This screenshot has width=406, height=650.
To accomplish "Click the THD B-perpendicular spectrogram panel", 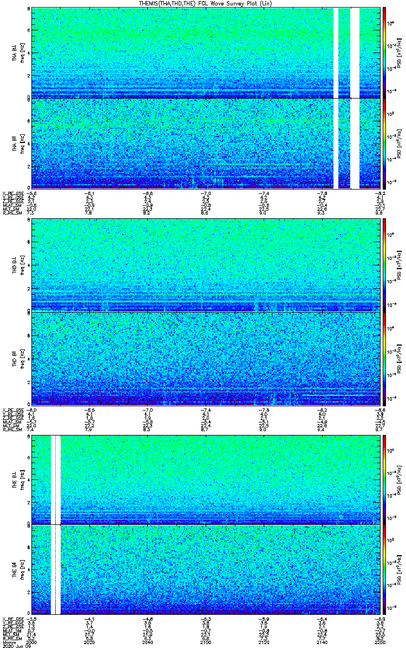I will pos(205,264).
